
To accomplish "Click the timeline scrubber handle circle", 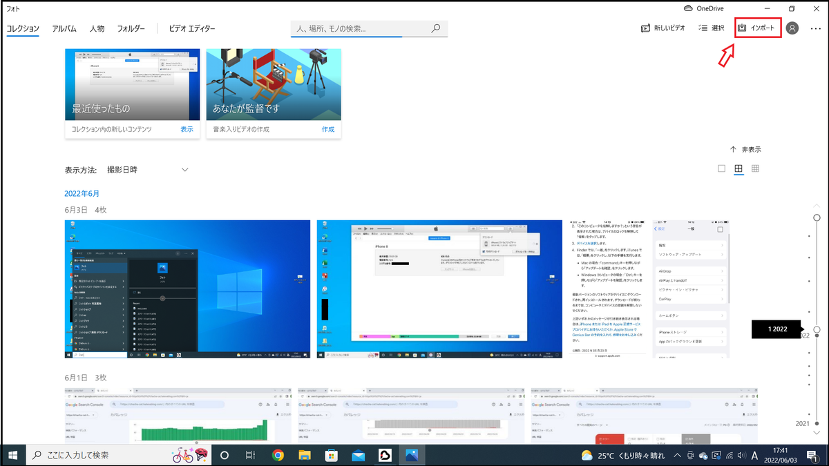I will (x=817, y=330).
